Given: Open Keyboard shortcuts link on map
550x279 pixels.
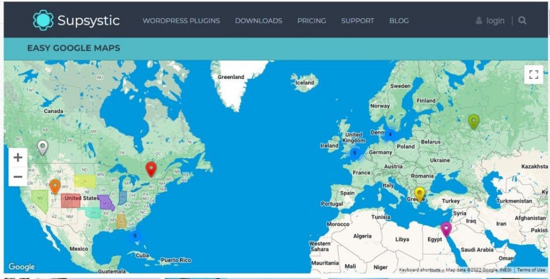Looking at the screenshot, I should [419, 270].
